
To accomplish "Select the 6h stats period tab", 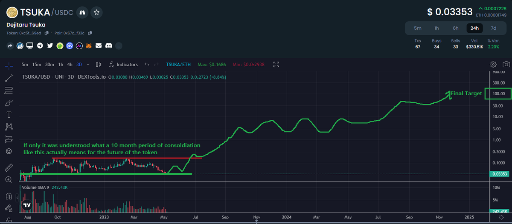I will tap(456, 28).
